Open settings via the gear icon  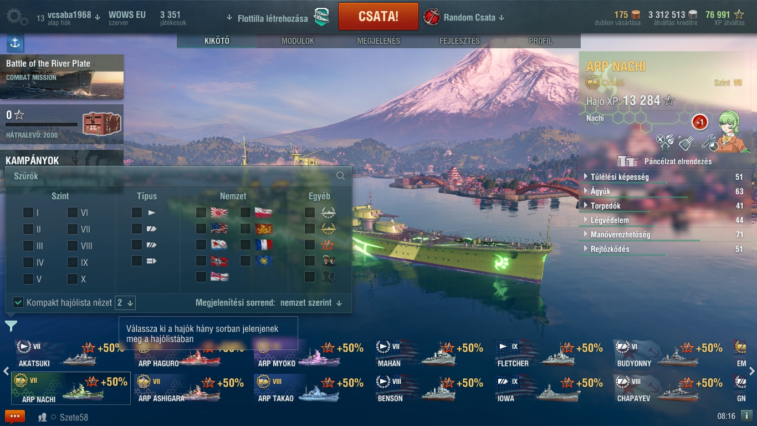17,17
